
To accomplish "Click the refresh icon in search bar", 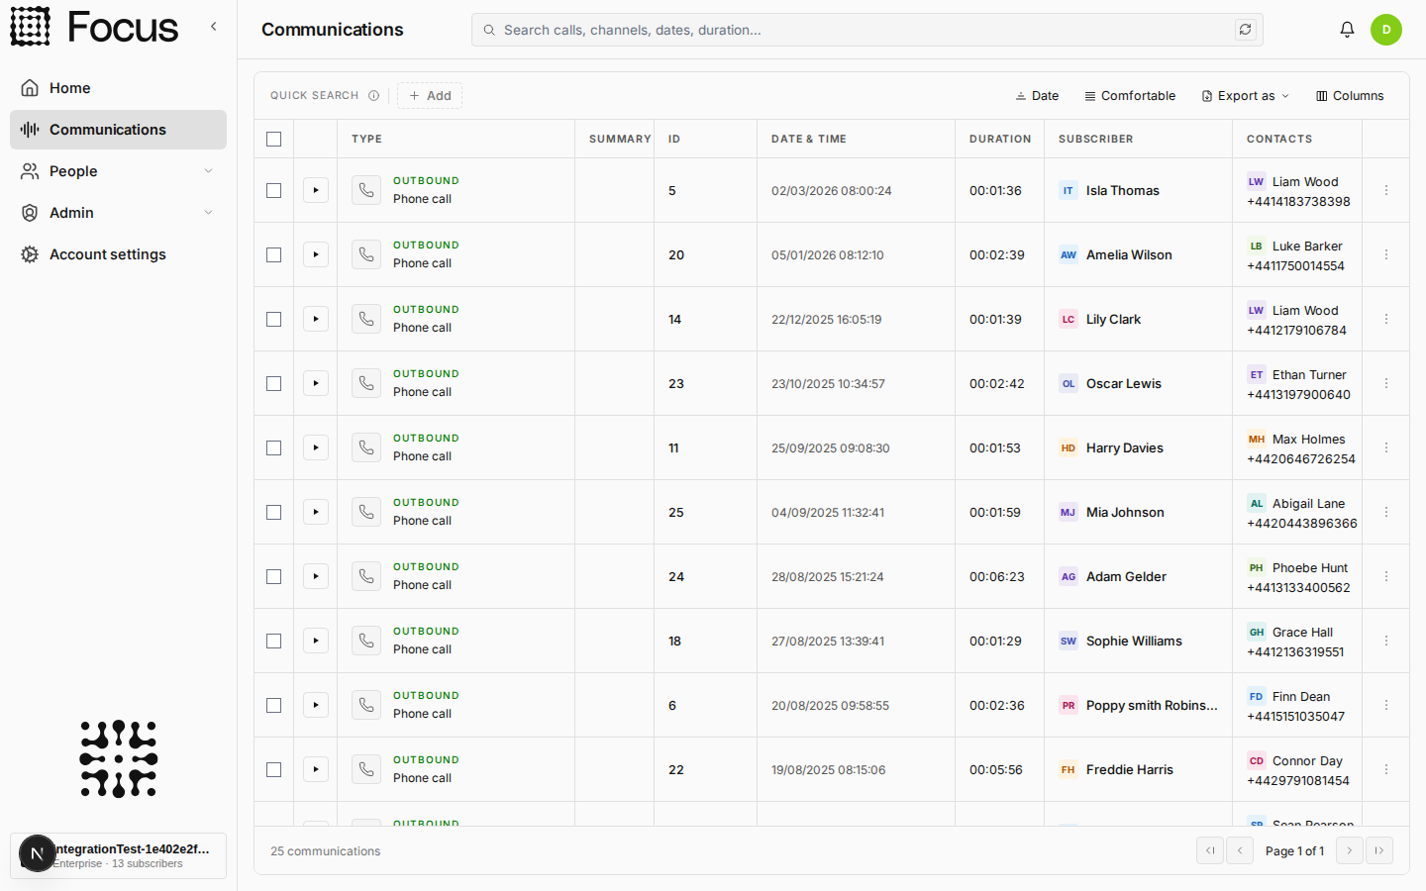I will pos(1245,30).
